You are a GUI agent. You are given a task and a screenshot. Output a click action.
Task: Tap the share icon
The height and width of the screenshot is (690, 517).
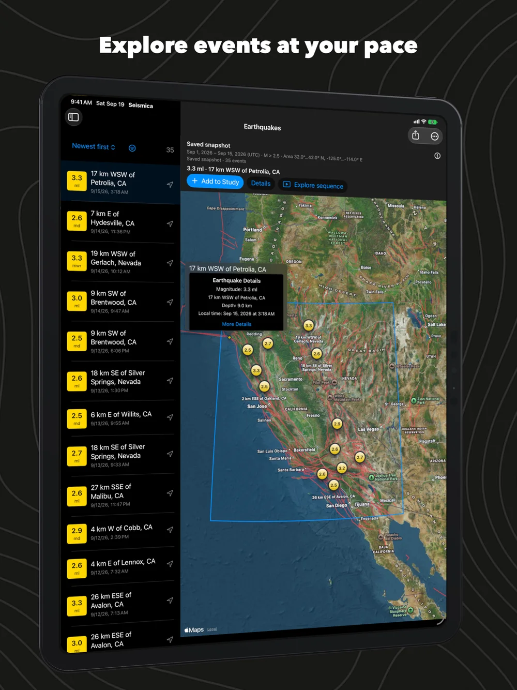416,136
